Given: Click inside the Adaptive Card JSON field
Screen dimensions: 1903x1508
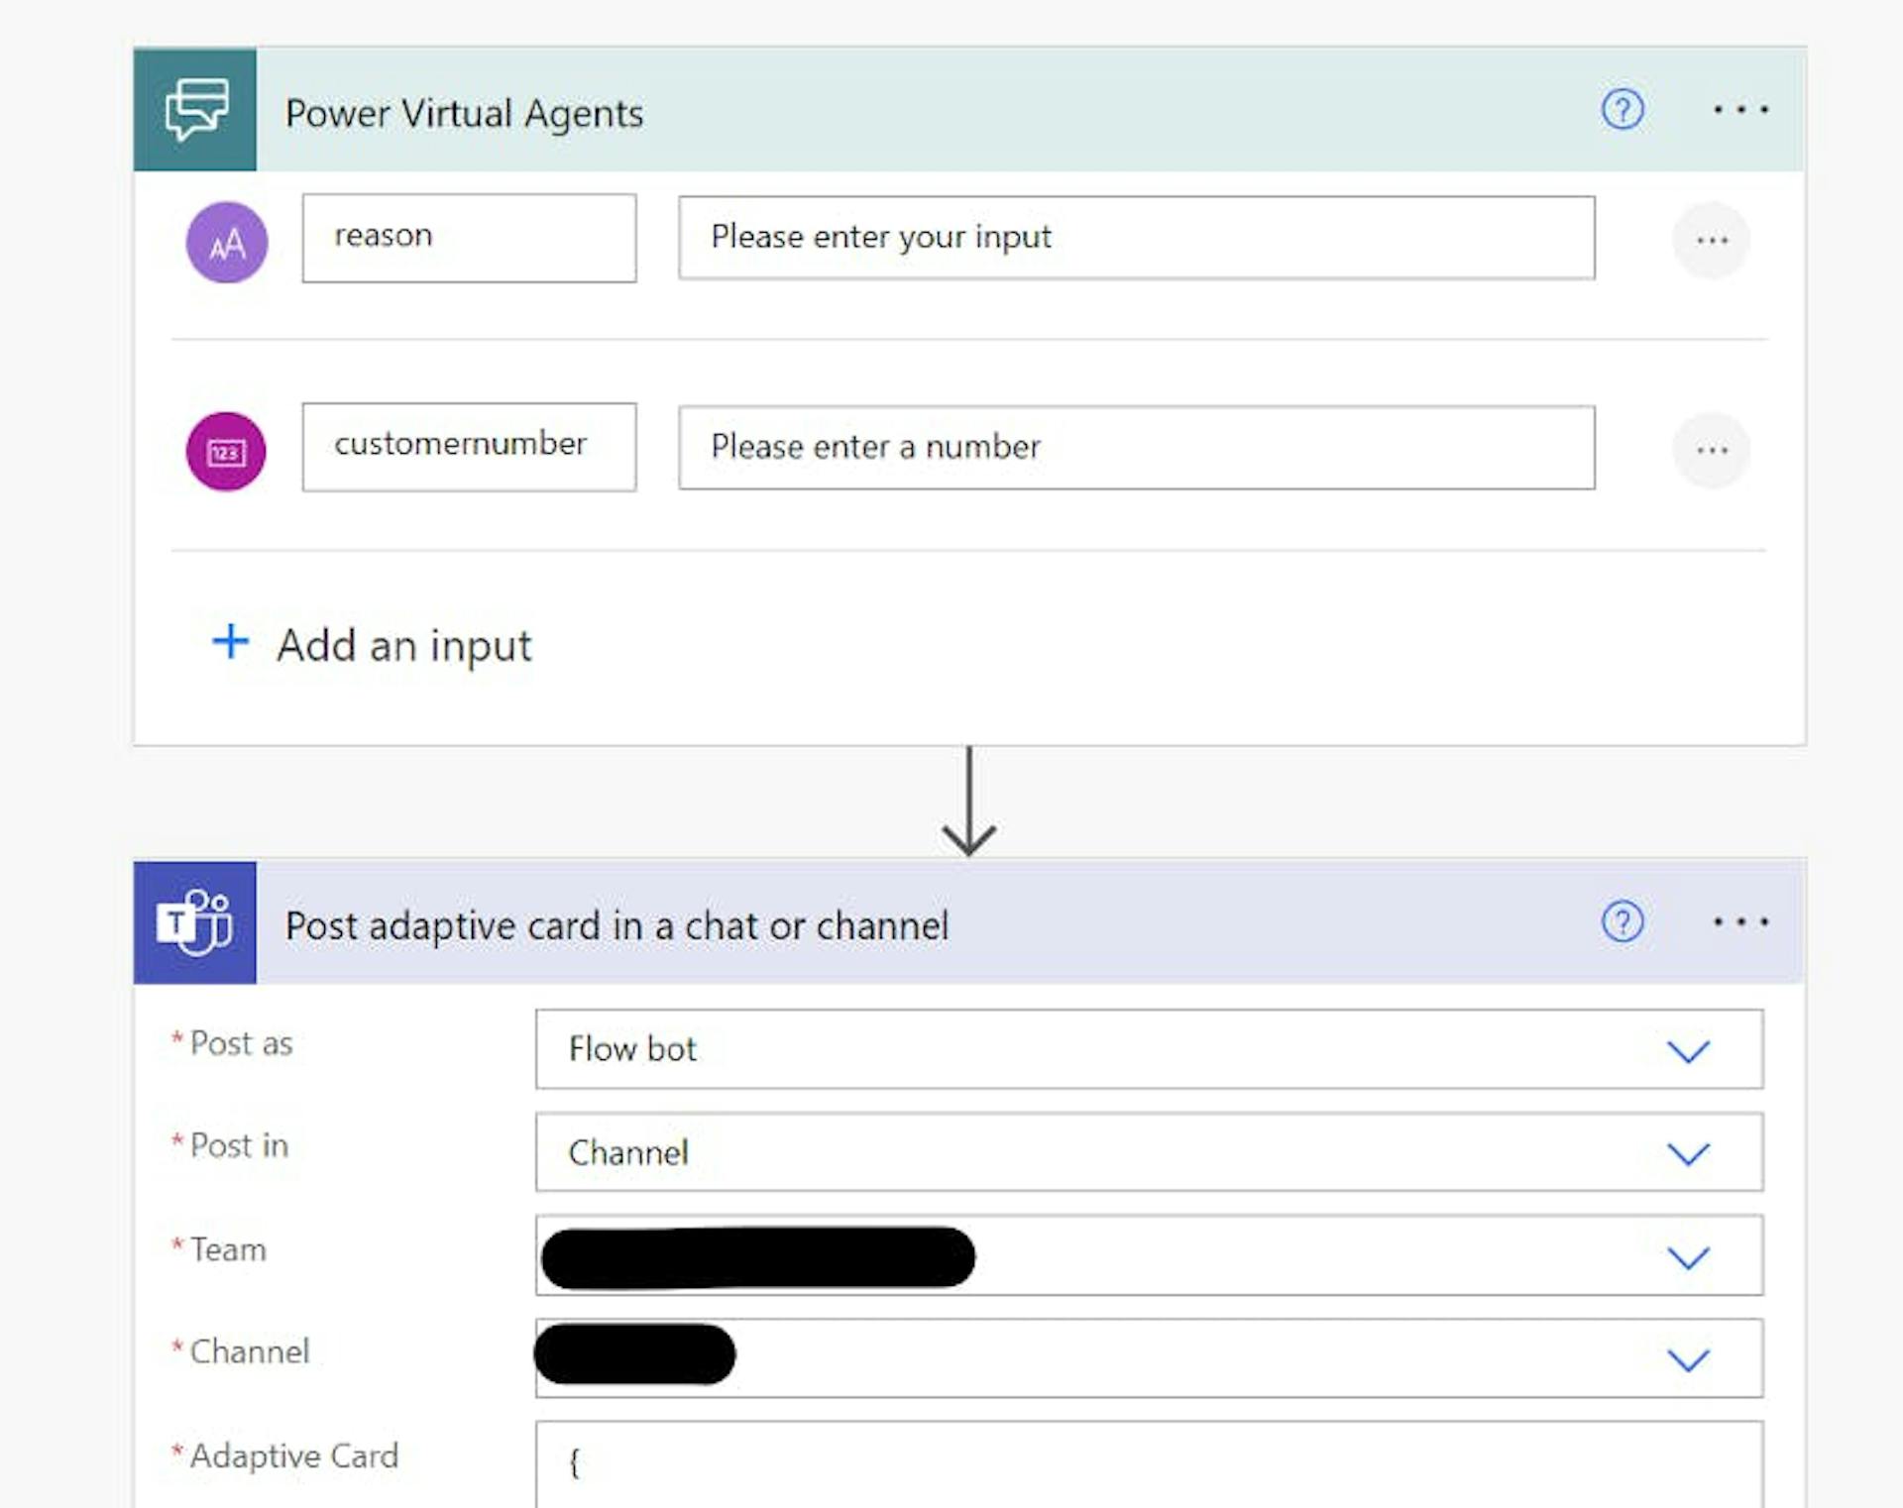Looking at the screenshot, I should 1090,1466.
